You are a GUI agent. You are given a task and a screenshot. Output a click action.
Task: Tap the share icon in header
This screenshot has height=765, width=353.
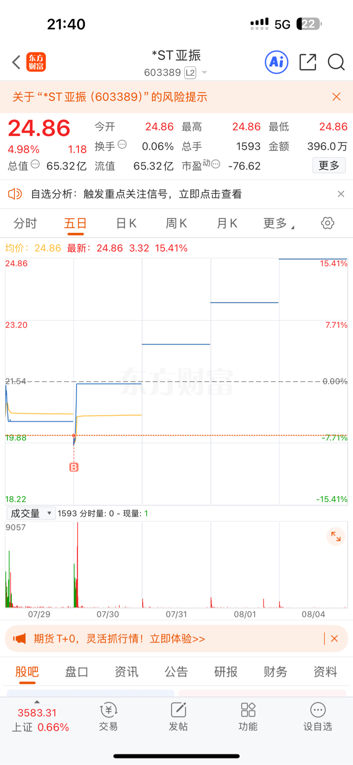(x=307, y=62)
